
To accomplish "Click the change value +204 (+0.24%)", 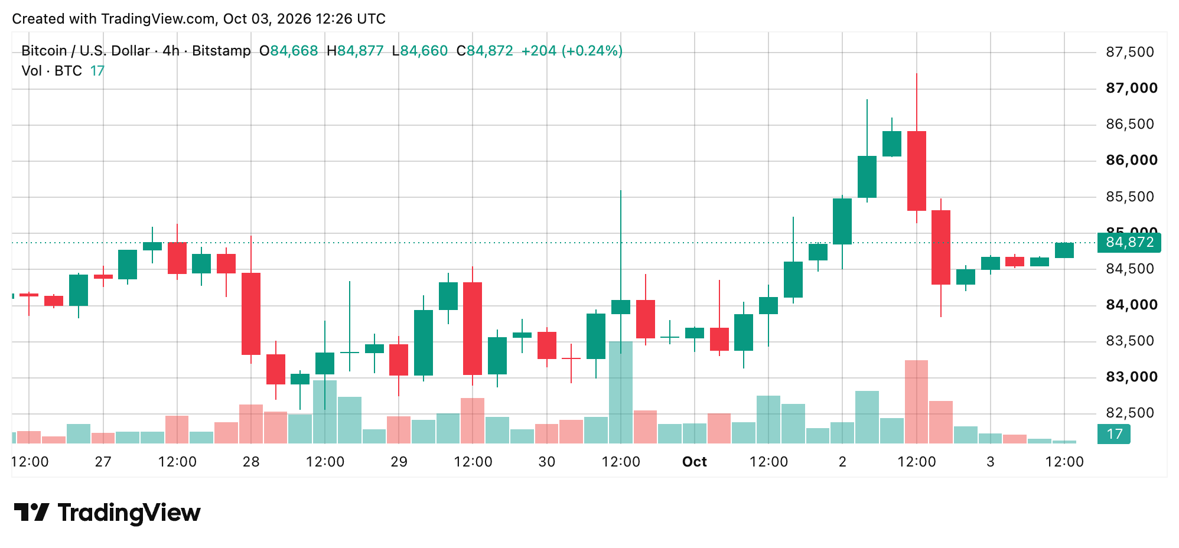I will (572, 51).
